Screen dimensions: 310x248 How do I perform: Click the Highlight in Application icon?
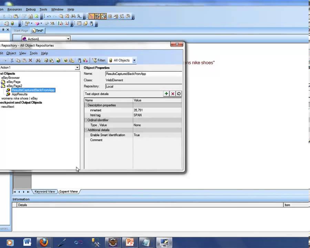[66, 60]
